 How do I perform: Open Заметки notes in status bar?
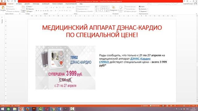(144, 106)
